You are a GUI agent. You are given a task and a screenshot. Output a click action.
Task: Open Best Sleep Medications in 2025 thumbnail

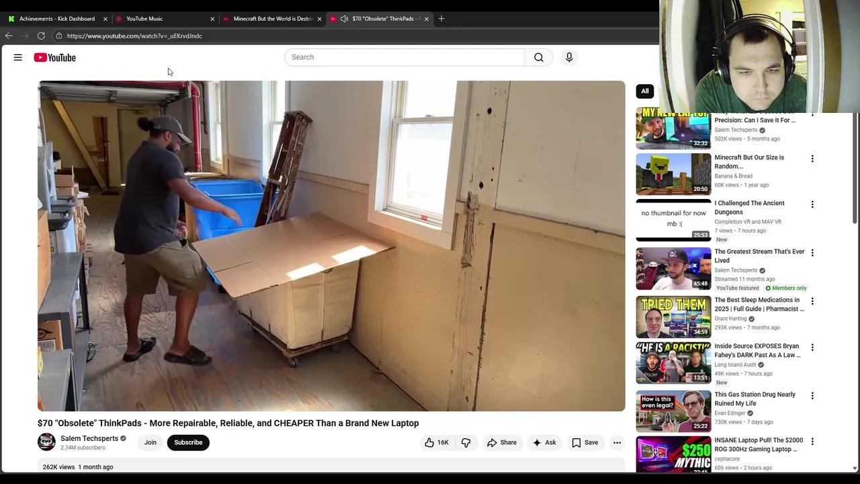click(673, 317)
